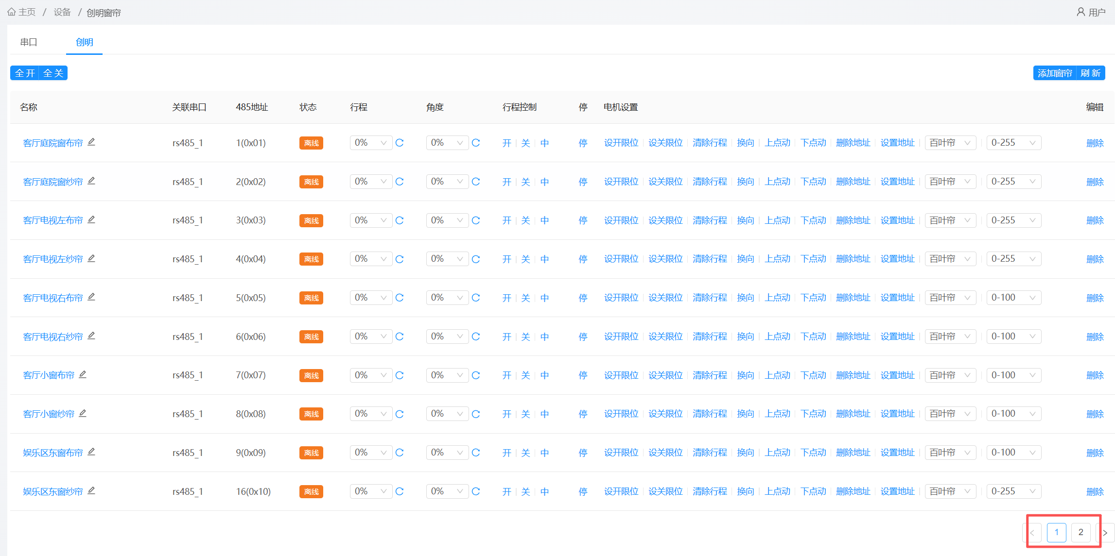The height and width of the screenshot is (556, 1115).
Task: Click the 全关 button
Action: [x=53, y=73]
